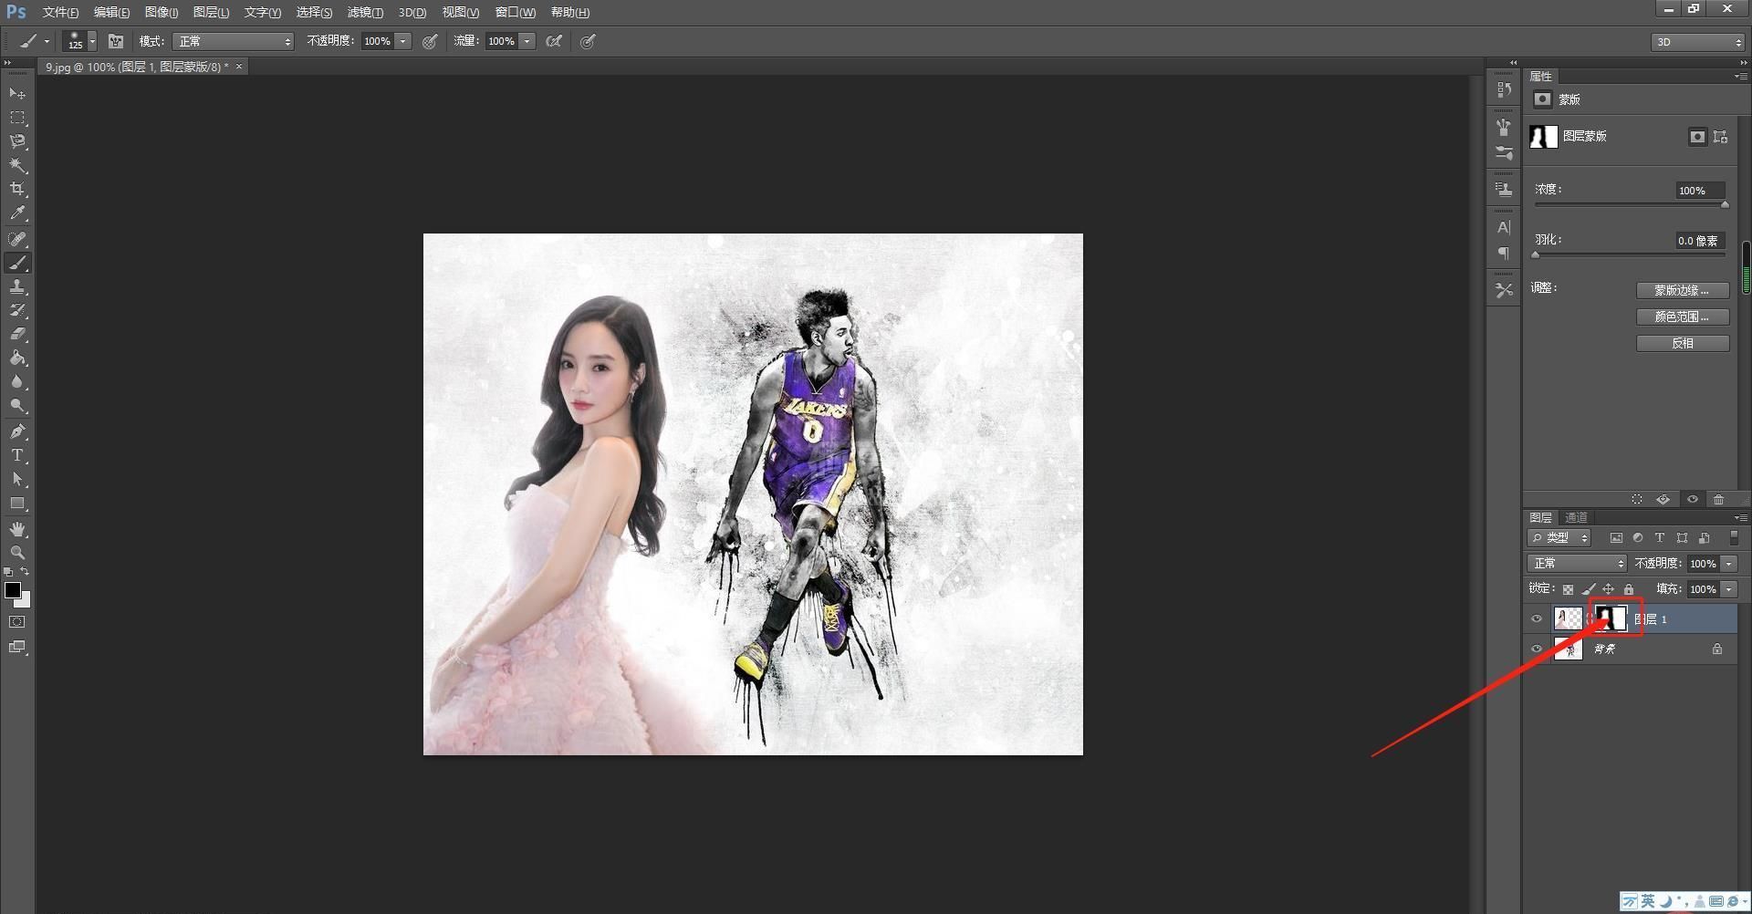Screen dimensions: 1752x914
Task: Select the Healing Brush tool
Action: pyautogui.click(x=17, y=239)
